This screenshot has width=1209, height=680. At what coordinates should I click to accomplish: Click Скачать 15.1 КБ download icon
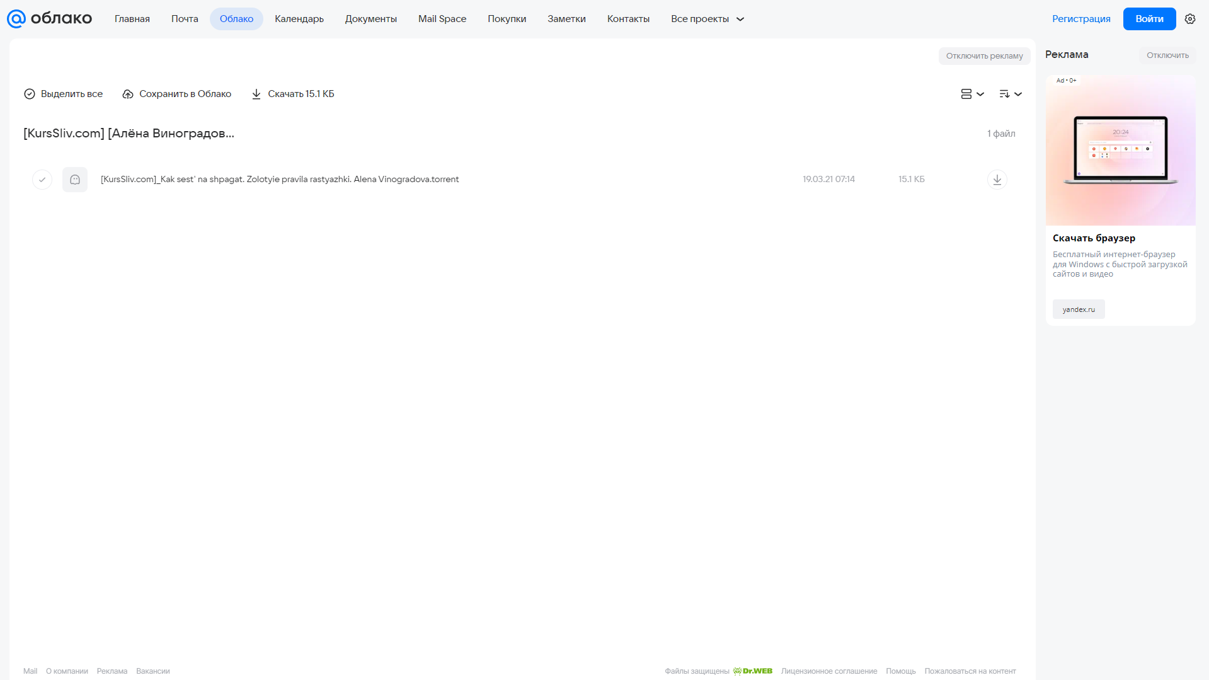click(256, 94)
